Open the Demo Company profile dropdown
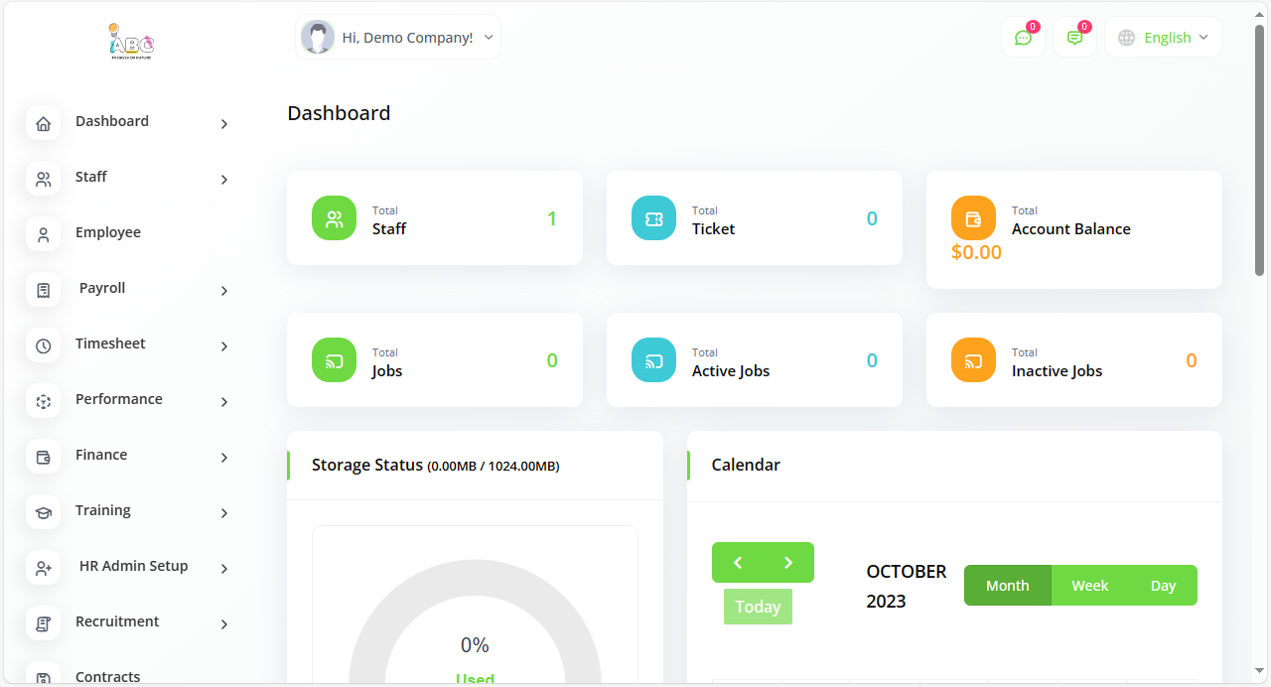1271x687 pixels. (398, 38)
